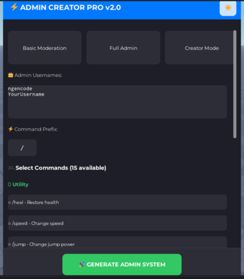Click the 'Admin Usernames:' label
This screenshot has width=244, height=279.
(38, 75)
